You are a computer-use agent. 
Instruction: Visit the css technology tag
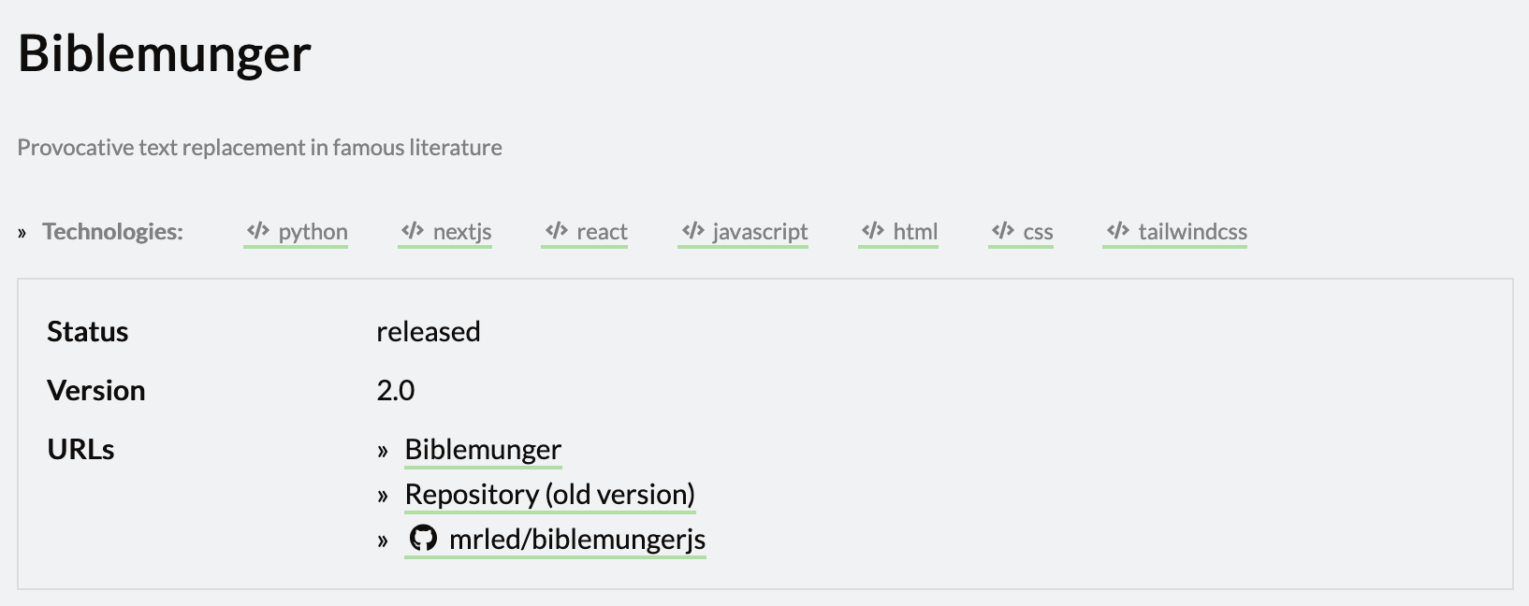[1038, 232]
